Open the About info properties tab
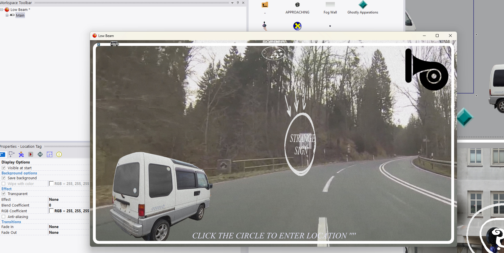This screenshot has width=504, height=253. point(59,154)
